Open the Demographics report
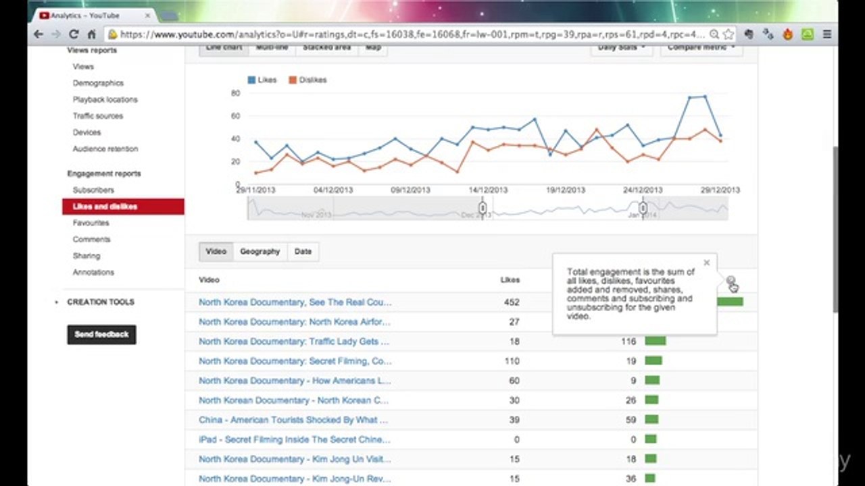The height and width of the screenshot is (486, 865). click(98, 83)
